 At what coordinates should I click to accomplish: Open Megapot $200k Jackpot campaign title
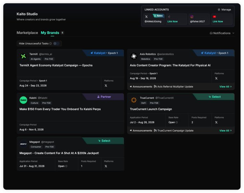tap(59, 153)
